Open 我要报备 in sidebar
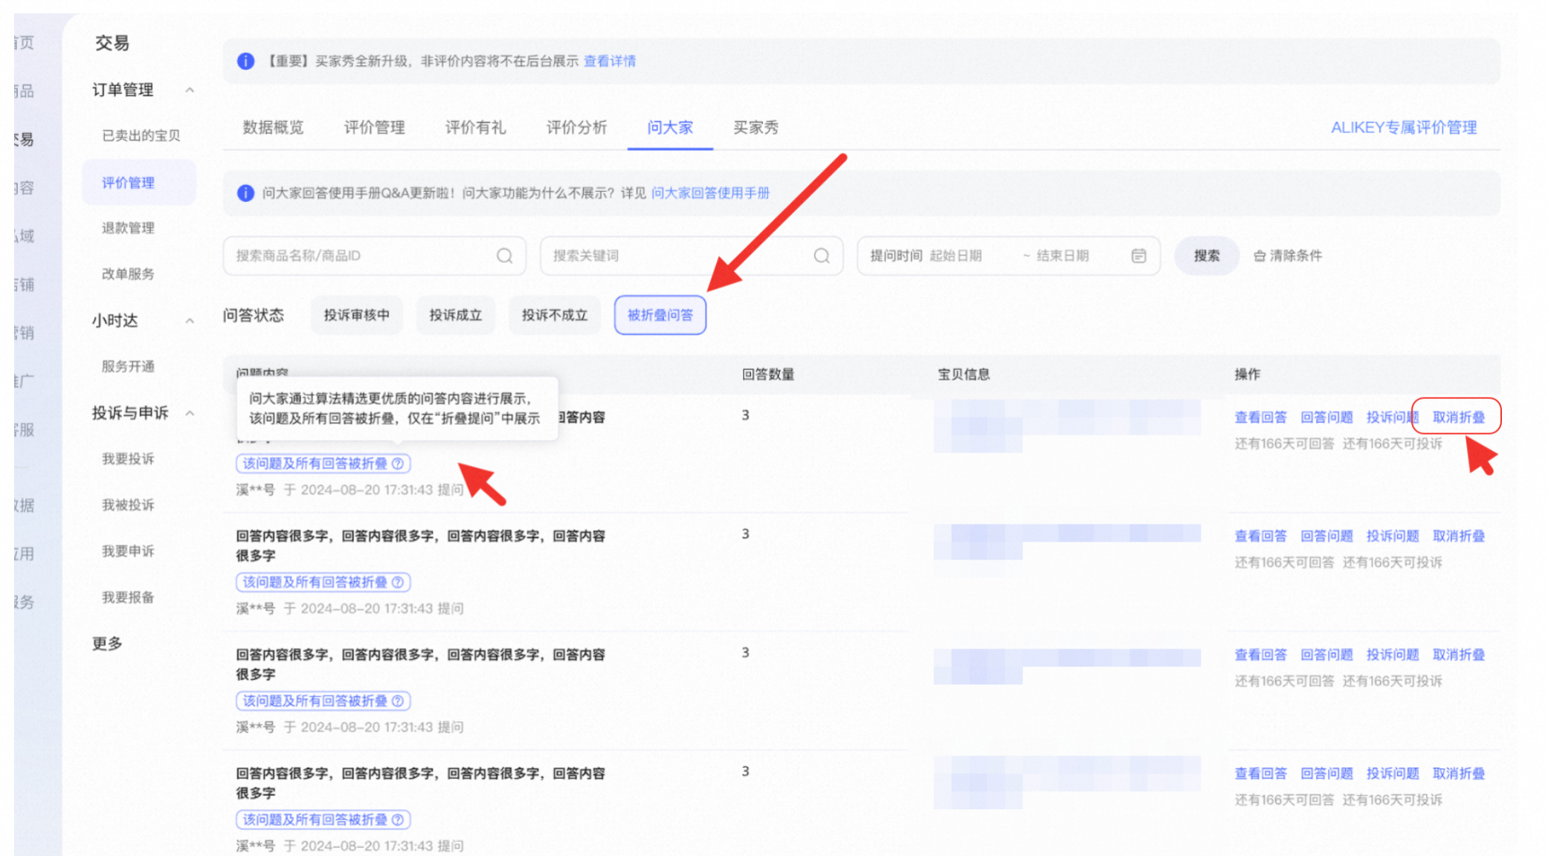Viewport: 1548px width, 856px height. tap(128, 597)
